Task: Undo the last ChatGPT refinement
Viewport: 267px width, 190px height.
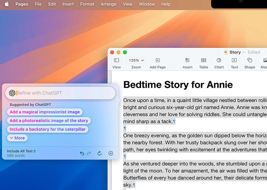Action: (x=82, y=153)
